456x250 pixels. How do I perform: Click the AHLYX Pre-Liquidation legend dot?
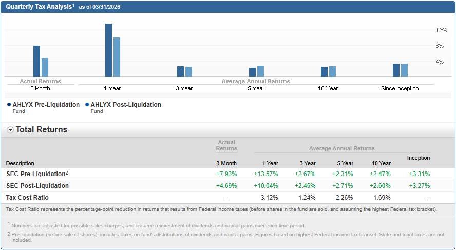click(x=9, y=105)
